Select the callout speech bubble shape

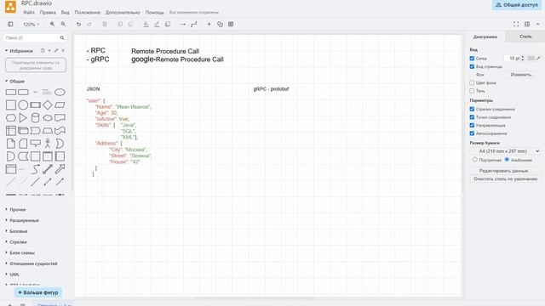[x=36, y=144]
